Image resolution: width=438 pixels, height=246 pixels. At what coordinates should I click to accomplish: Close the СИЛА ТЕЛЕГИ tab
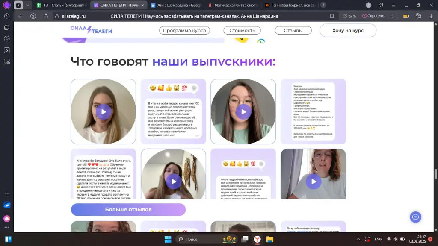click(142, 5)
